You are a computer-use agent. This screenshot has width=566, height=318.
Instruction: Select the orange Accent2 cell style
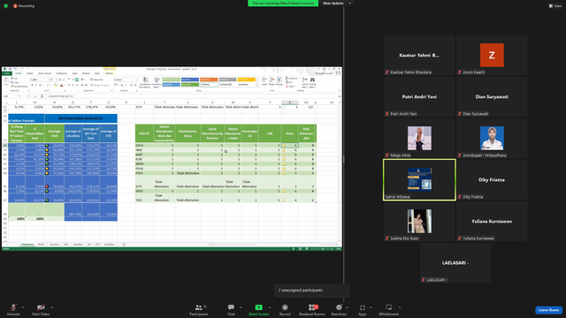(209, 79)
